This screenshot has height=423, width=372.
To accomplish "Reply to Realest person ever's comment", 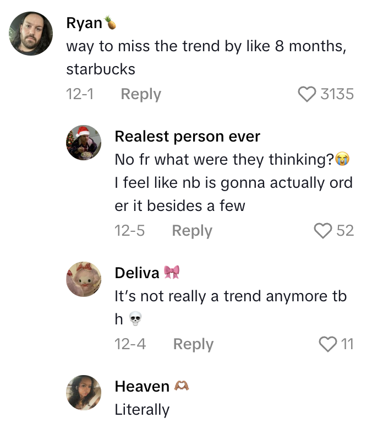I will (x=192, y=230).
